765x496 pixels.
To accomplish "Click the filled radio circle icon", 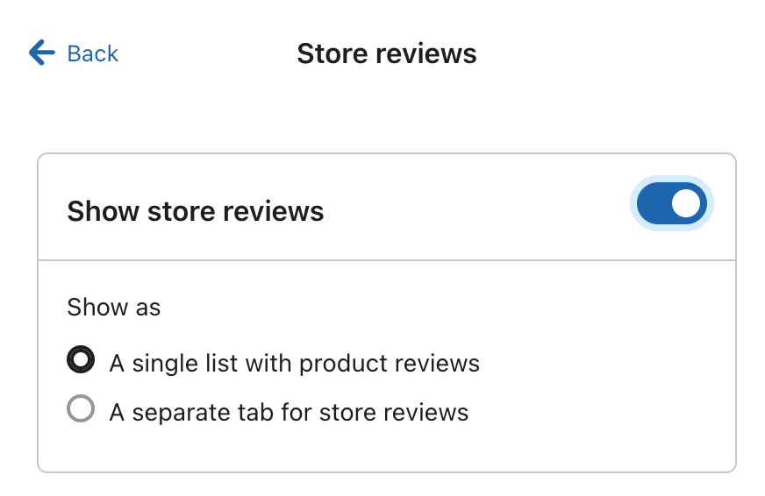I will (x=81, y=359).
